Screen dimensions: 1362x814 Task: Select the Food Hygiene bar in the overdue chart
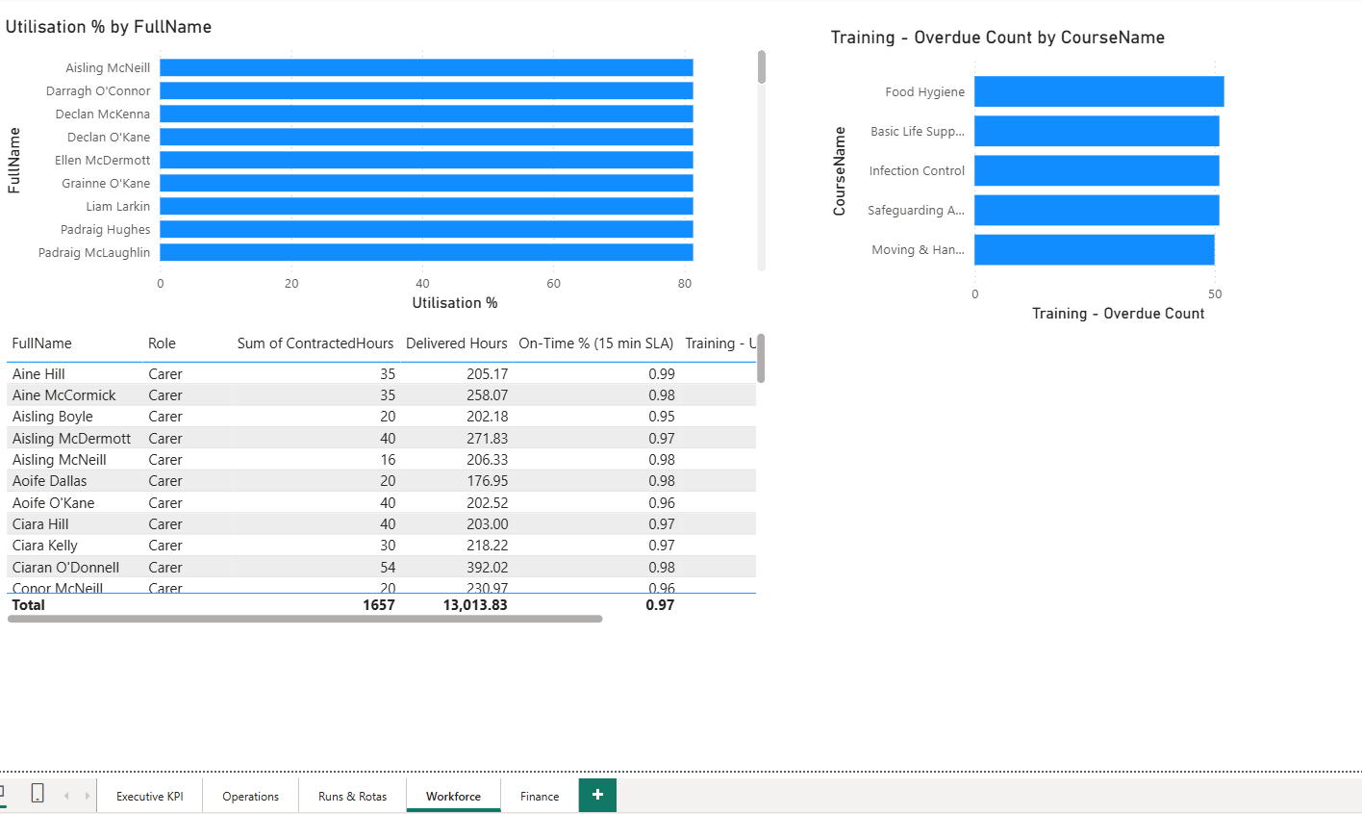click(x=1097, y=91)
